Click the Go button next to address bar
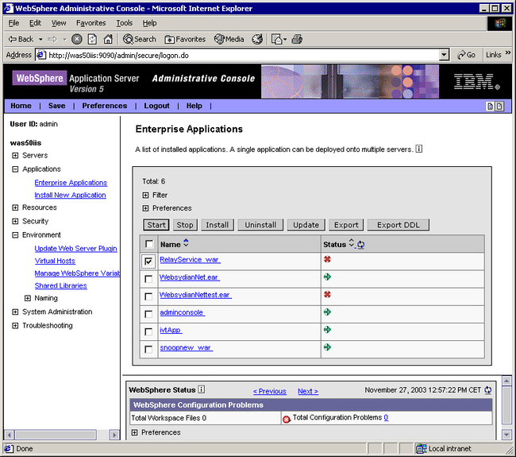Image resolution: width=516 pixels, height=457 pixels. [466, 55]
